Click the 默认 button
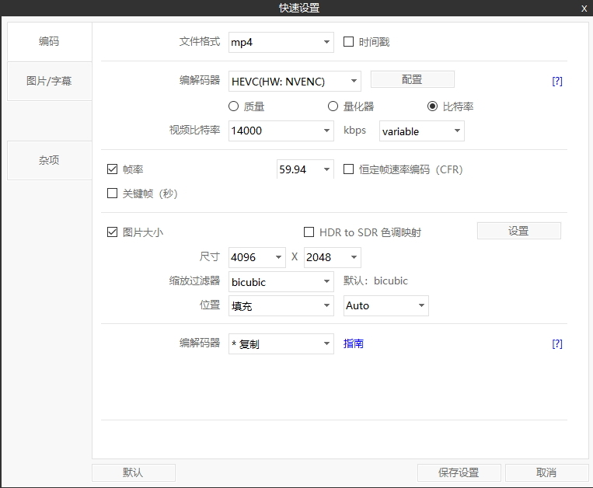Viewport: 593px width, 488px height. pos(134,472)
